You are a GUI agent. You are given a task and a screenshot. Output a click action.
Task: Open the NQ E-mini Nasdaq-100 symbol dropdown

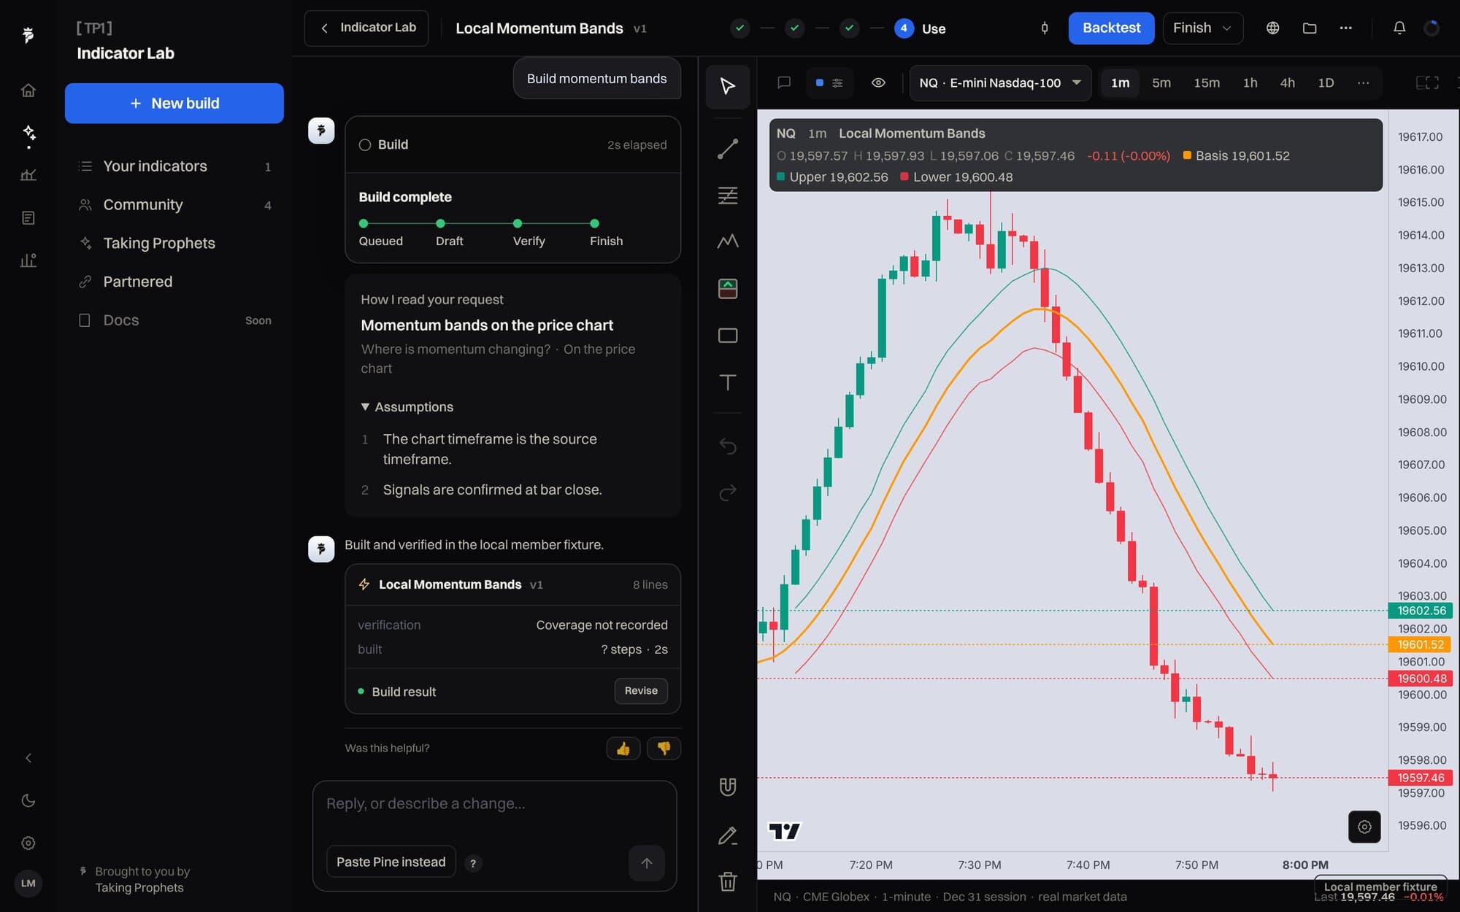1000,82
